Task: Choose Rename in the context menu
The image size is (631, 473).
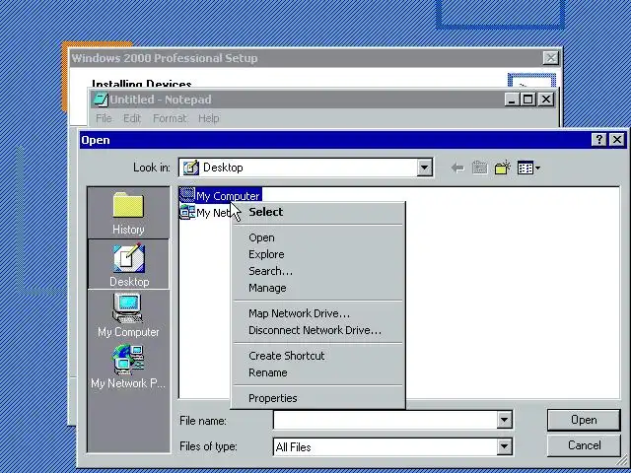Action: coord(317,372)
